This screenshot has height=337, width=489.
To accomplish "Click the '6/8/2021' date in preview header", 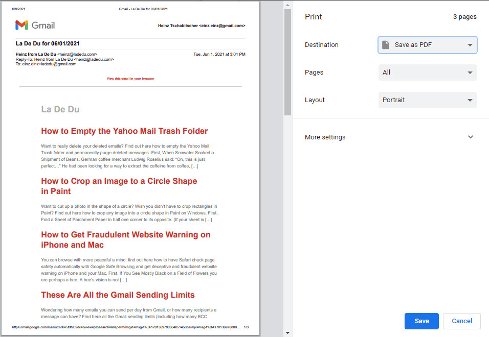I will coord(18,9).
